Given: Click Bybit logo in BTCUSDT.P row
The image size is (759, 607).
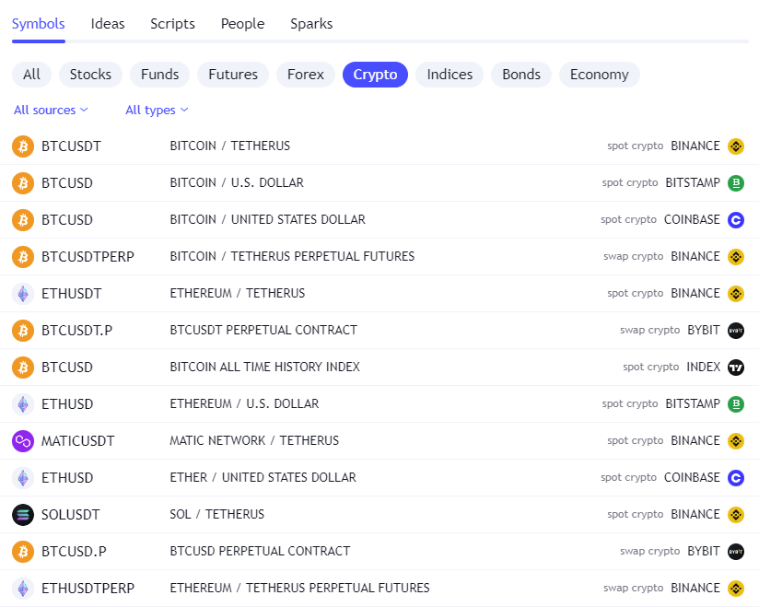Looking at the screenshot, I should pyautogui.click(x=736, y=330).
